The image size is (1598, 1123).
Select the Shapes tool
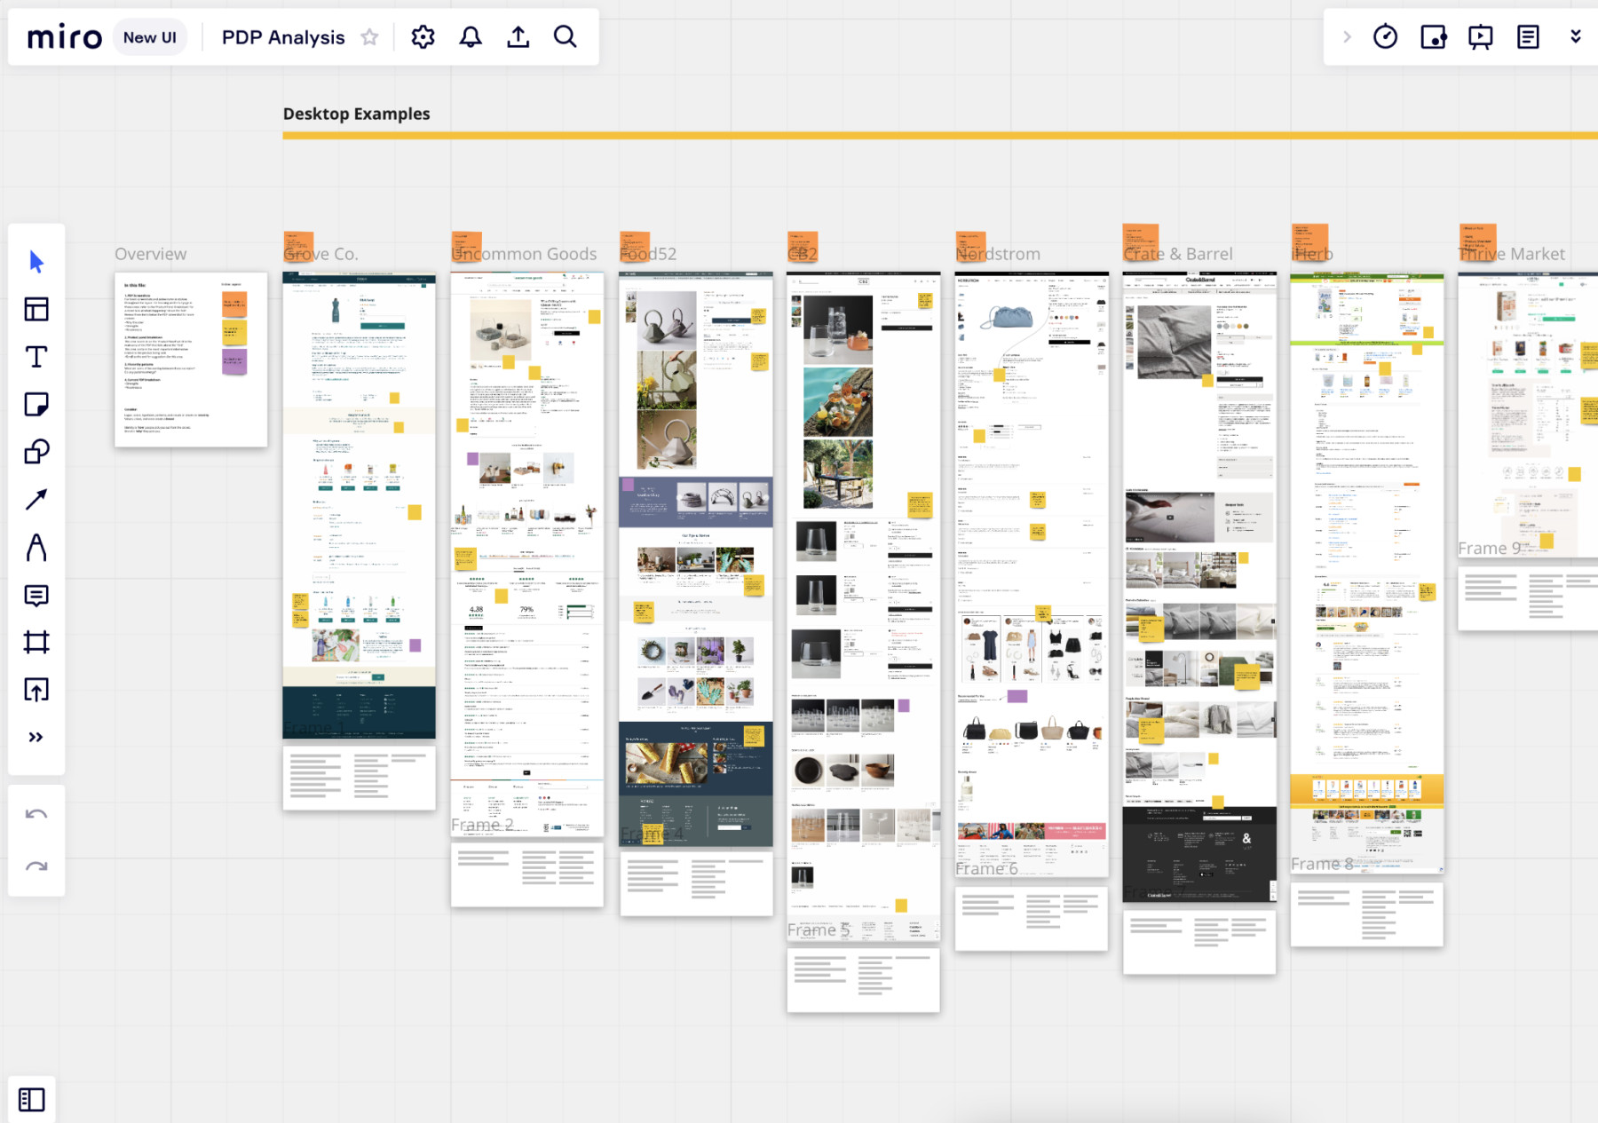point(36,452)
